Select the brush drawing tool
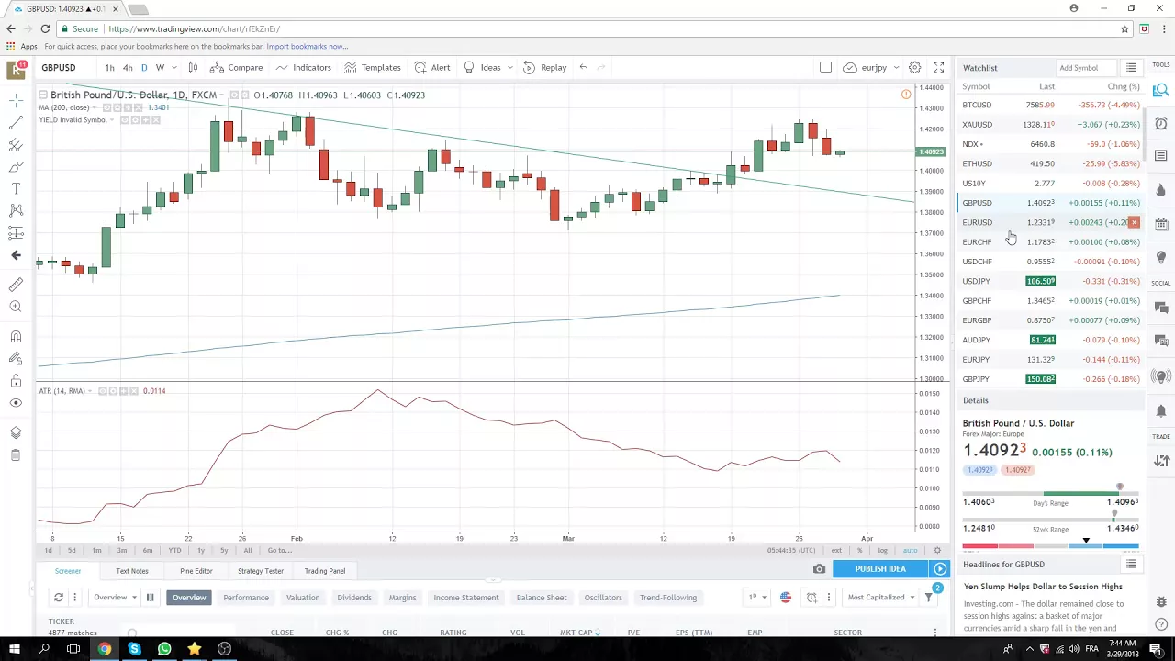Image resolution: width=1175 pixels, height=661 pixels. 16,166
